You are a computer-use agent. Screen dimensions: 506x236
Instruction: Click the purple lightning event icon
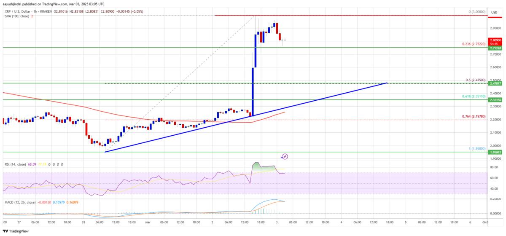[x=285, y=156]
